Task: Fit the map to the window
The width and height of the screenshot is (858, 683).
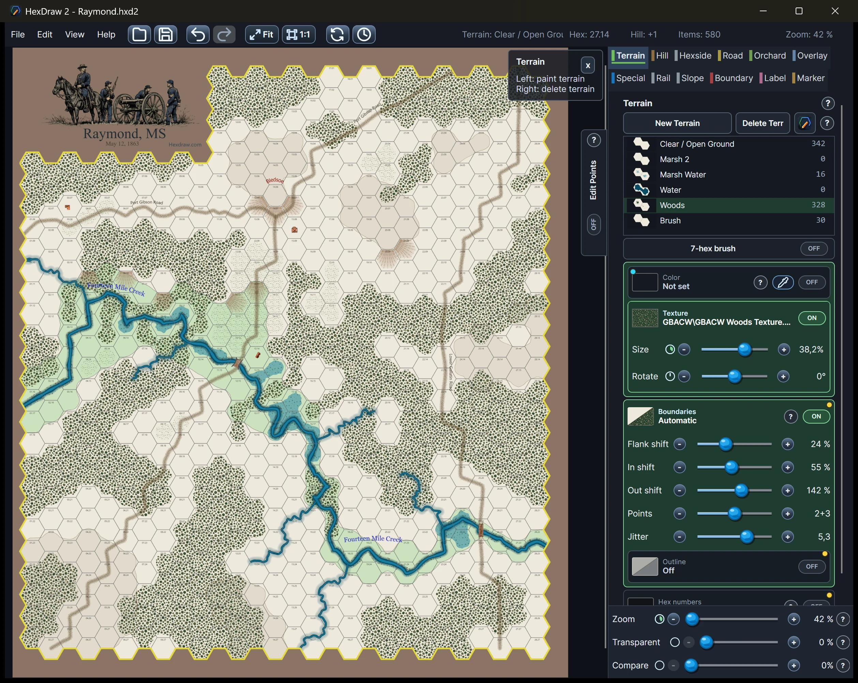Action: tap(261, 35)
